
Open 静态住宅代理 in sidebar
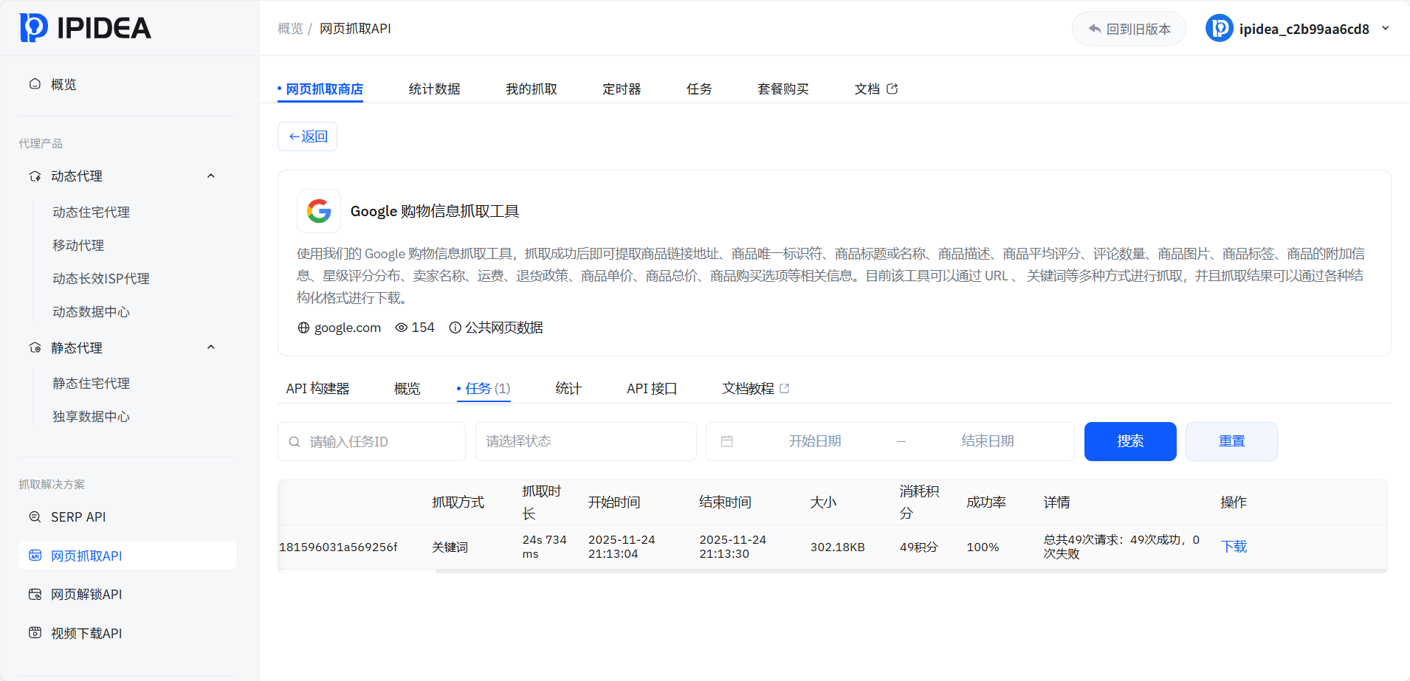91,384
